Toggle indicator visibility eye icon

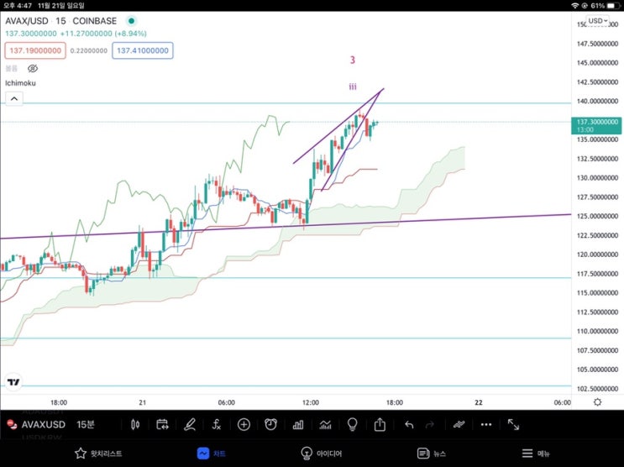click(33, 69)
